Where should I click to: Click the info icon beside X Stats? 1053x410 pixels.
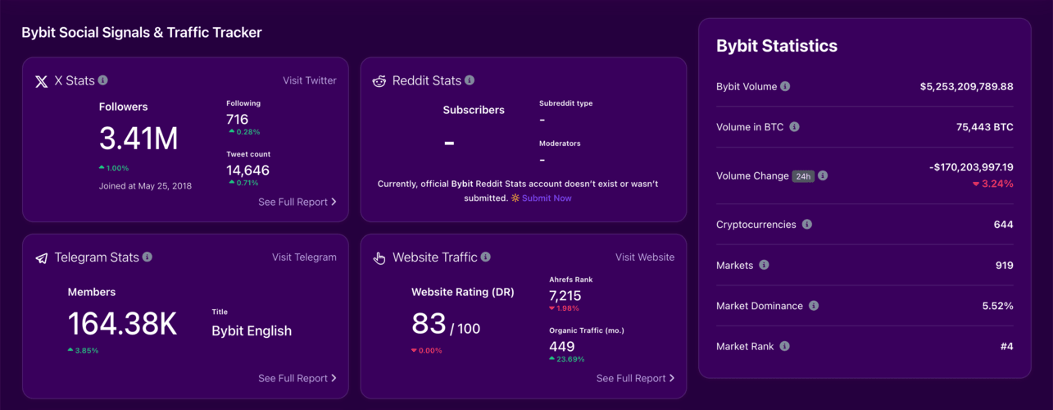(x=103, y=80)
